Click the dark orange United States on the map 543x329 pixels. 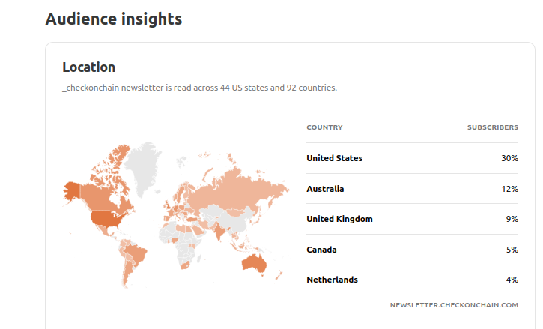[106, 219]
